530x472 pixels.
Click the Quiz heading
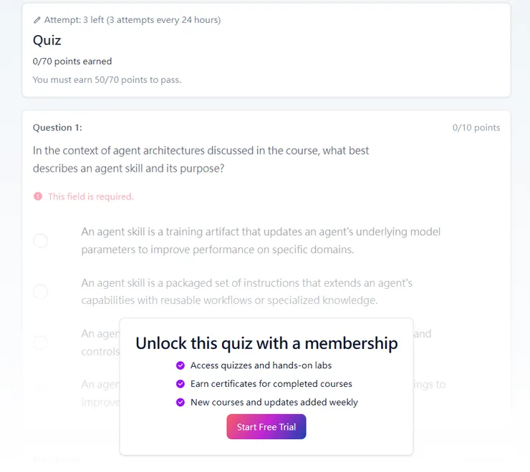pyautogui.click(x=47, y=40)
